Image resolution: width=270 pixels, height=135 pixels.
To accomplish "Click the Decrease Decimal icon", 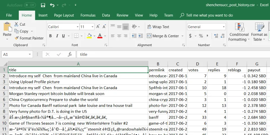I will [222, 36].
